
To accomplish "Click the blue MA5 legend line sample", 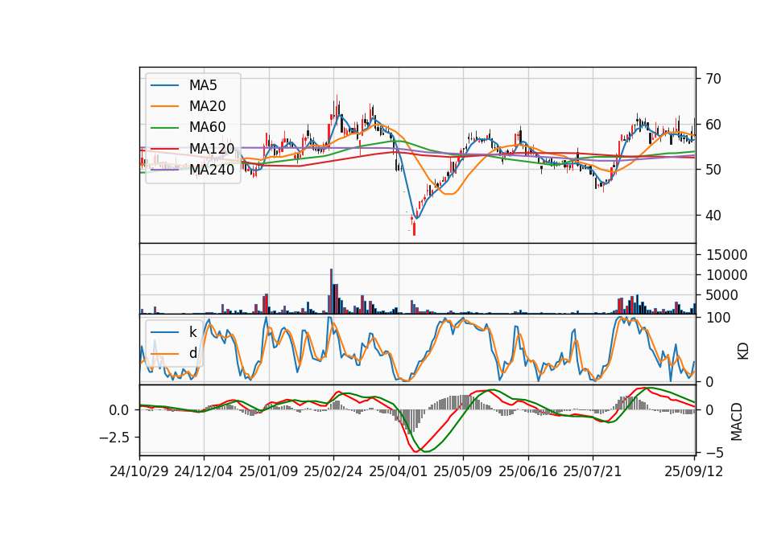I will [164, 85].
